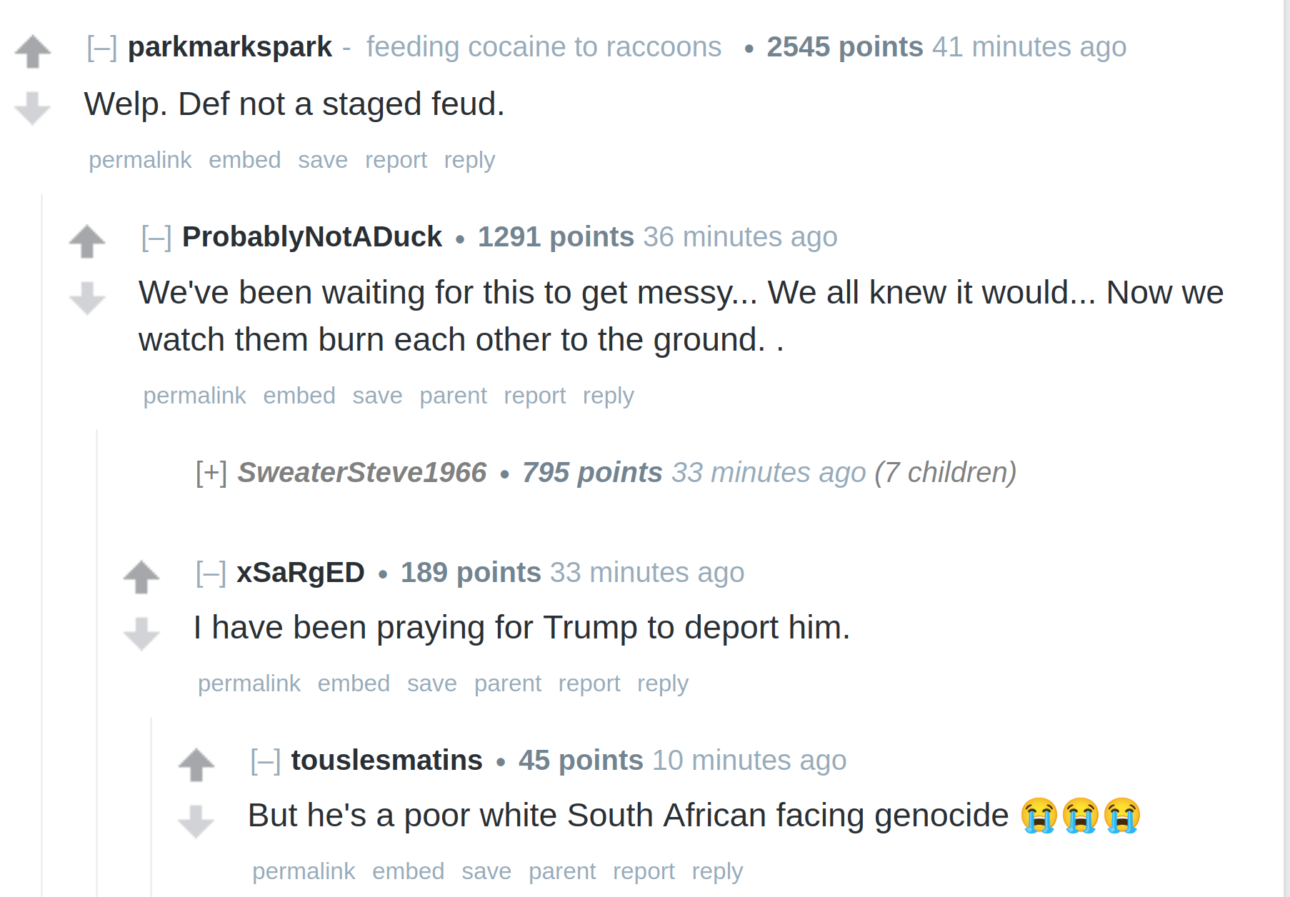Upvote ProbablyNotADuck's comment

click(87, 241)
